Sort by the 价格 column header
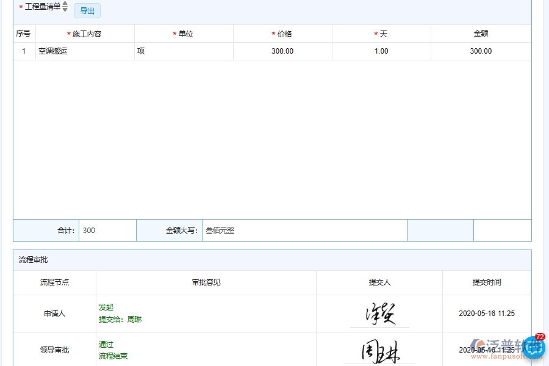The width and height of the screenshot is (549, 366). (282, 34)
